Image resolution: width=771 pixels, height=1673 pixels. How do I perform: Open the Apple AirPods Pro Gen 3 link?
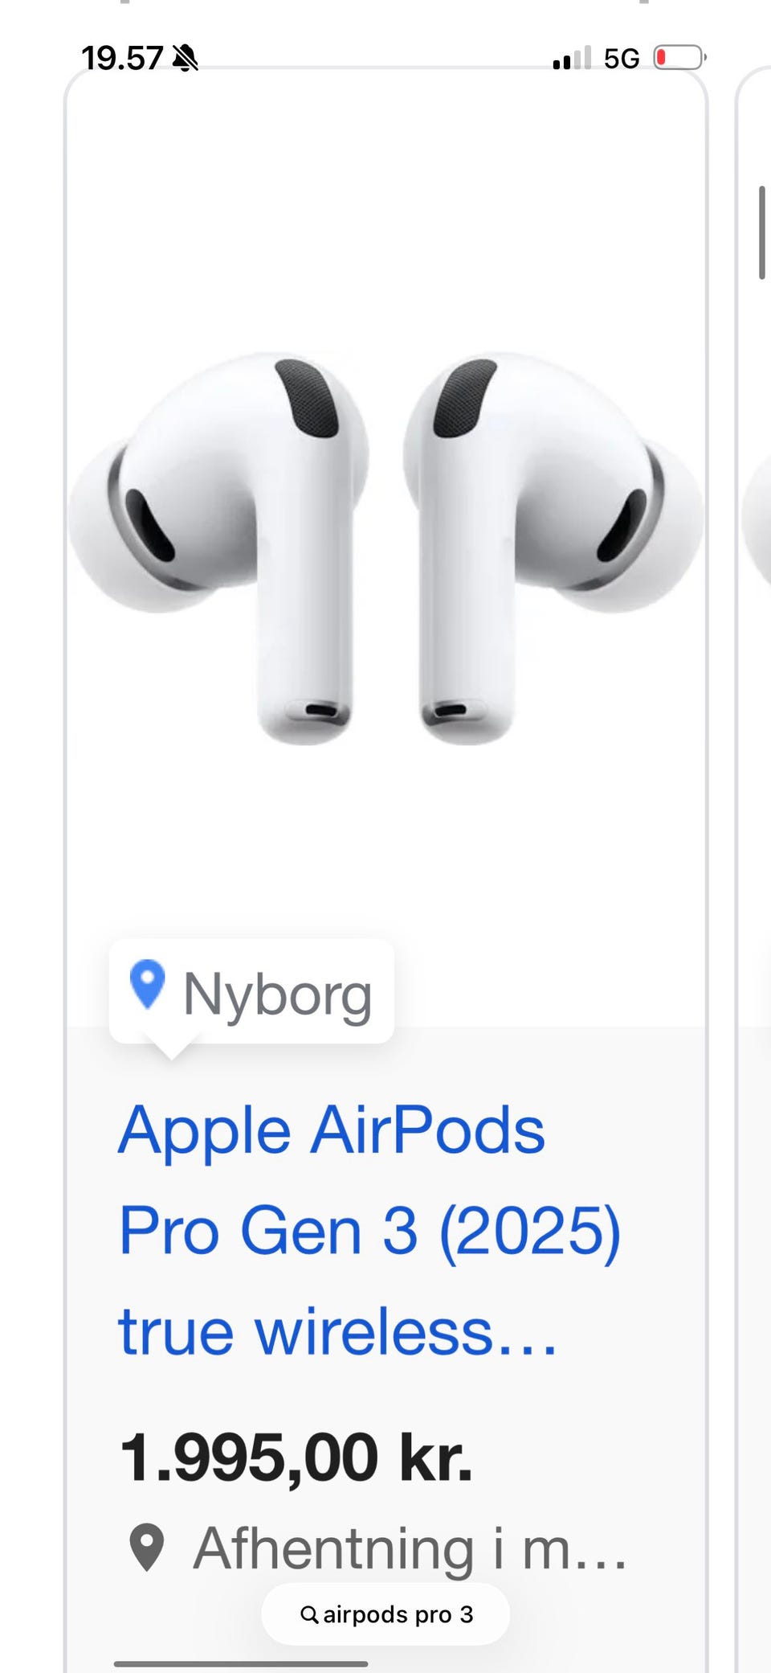[x=369, y=1230]
